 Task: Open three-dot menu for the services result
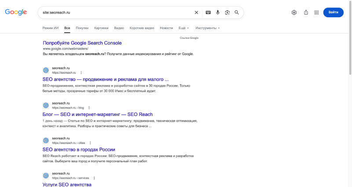click(94, 178)
